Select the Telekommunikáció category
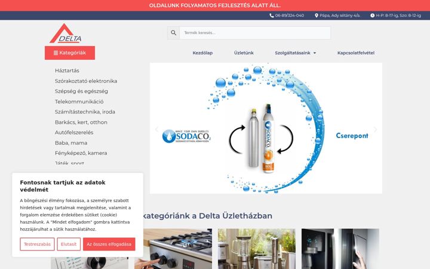This screenshot has height=269, width=430. coord(79,102)
